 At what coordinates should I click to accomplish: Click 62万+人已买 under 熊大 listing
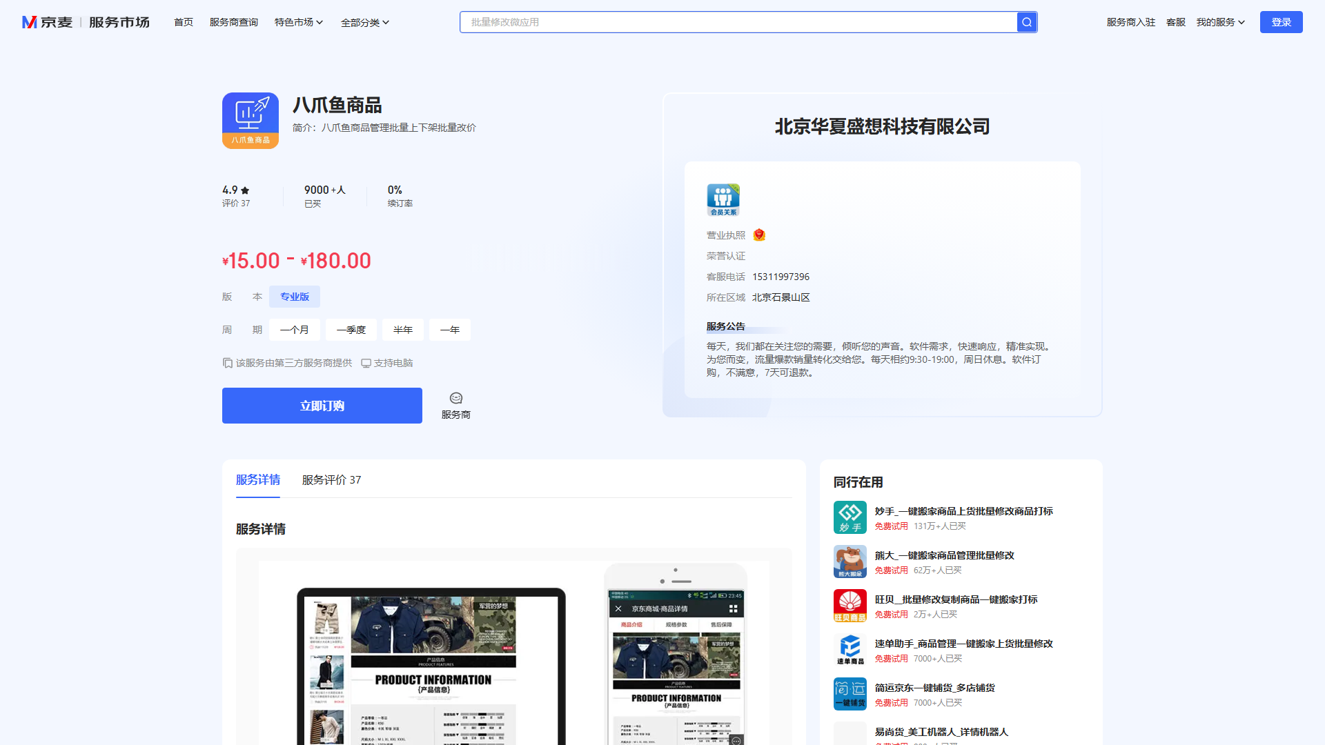[x=938, y=570]
